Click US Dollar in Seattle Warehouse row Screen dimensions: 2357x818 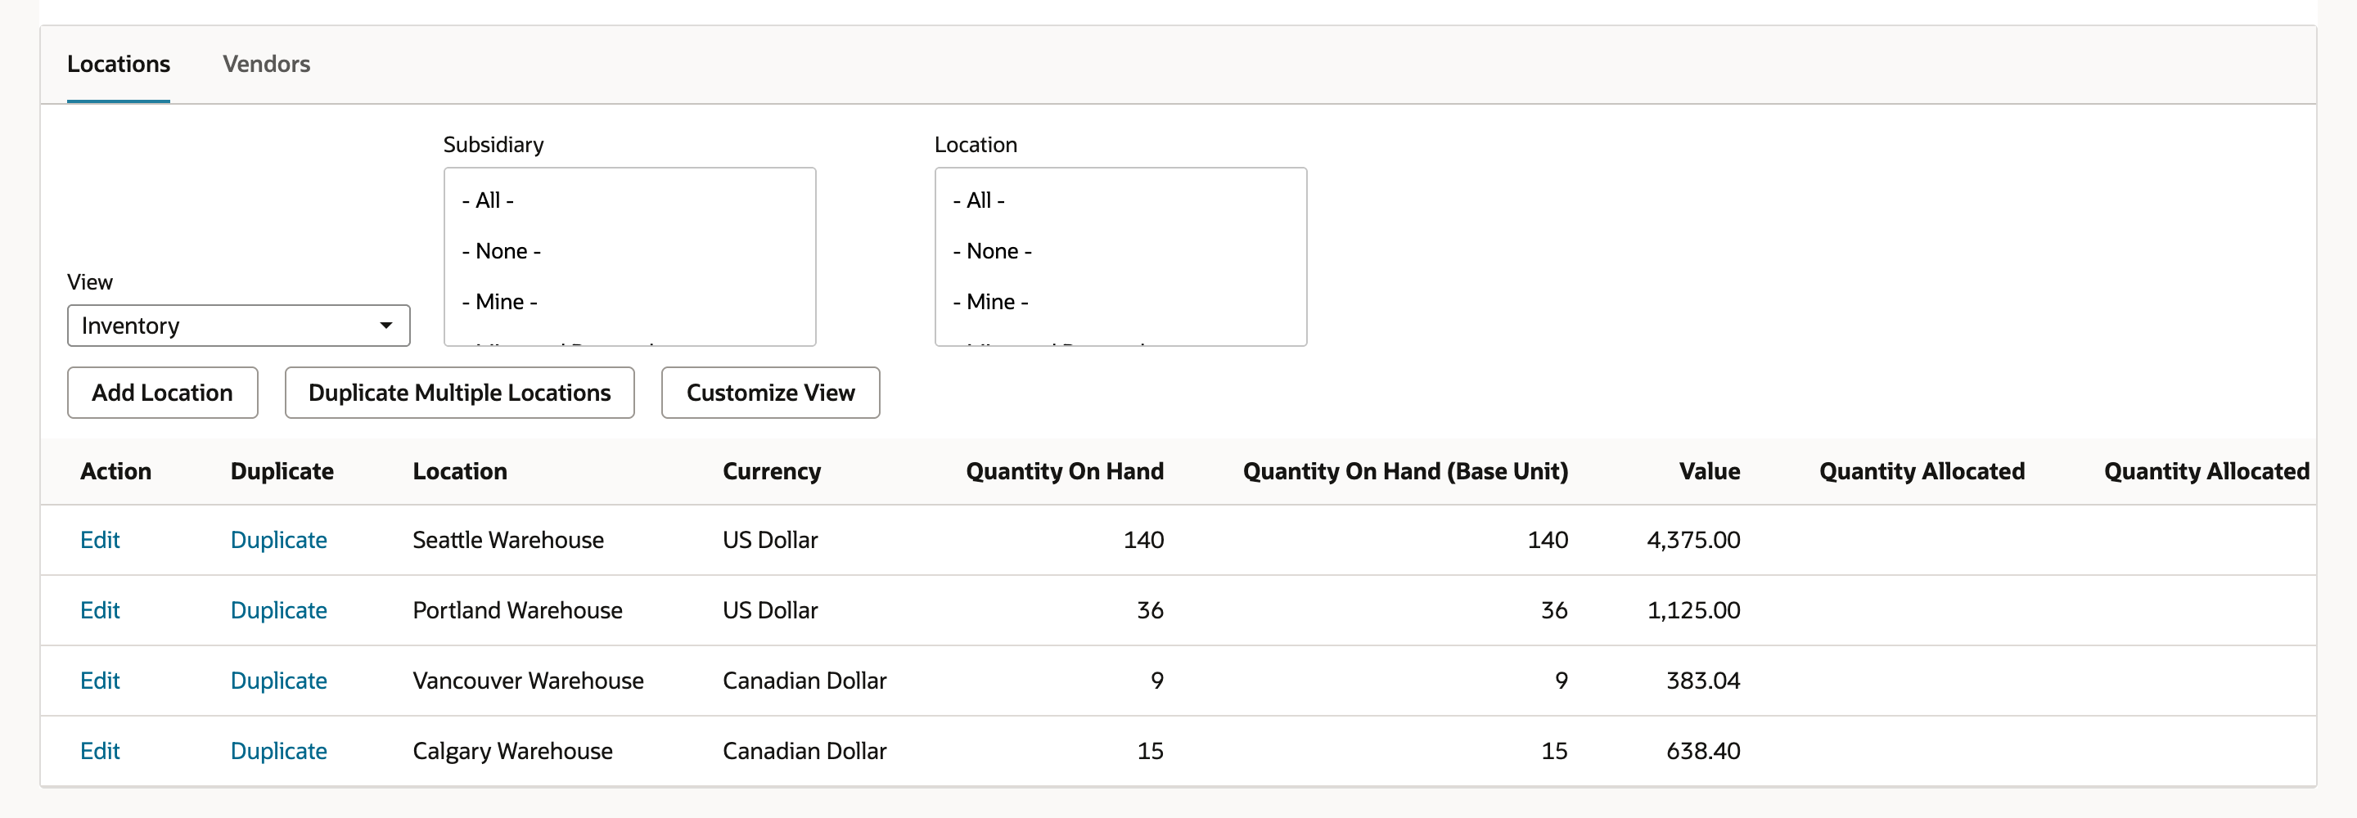(770, 540)
